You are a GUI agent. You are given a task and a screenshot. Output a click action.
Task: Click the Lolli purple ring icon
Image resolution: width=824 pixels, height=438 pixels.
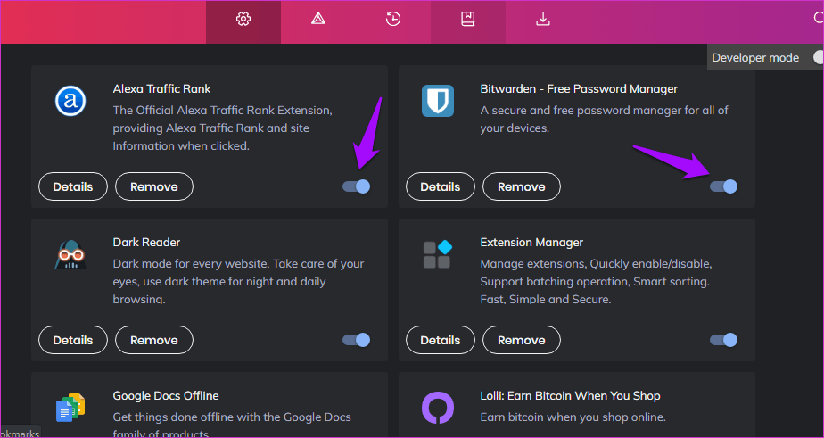pos(437,408)
